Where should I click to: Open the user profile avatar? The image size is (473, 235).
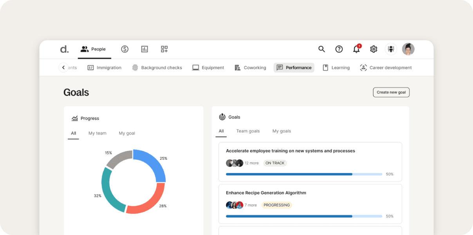click(x=408, y=49)
